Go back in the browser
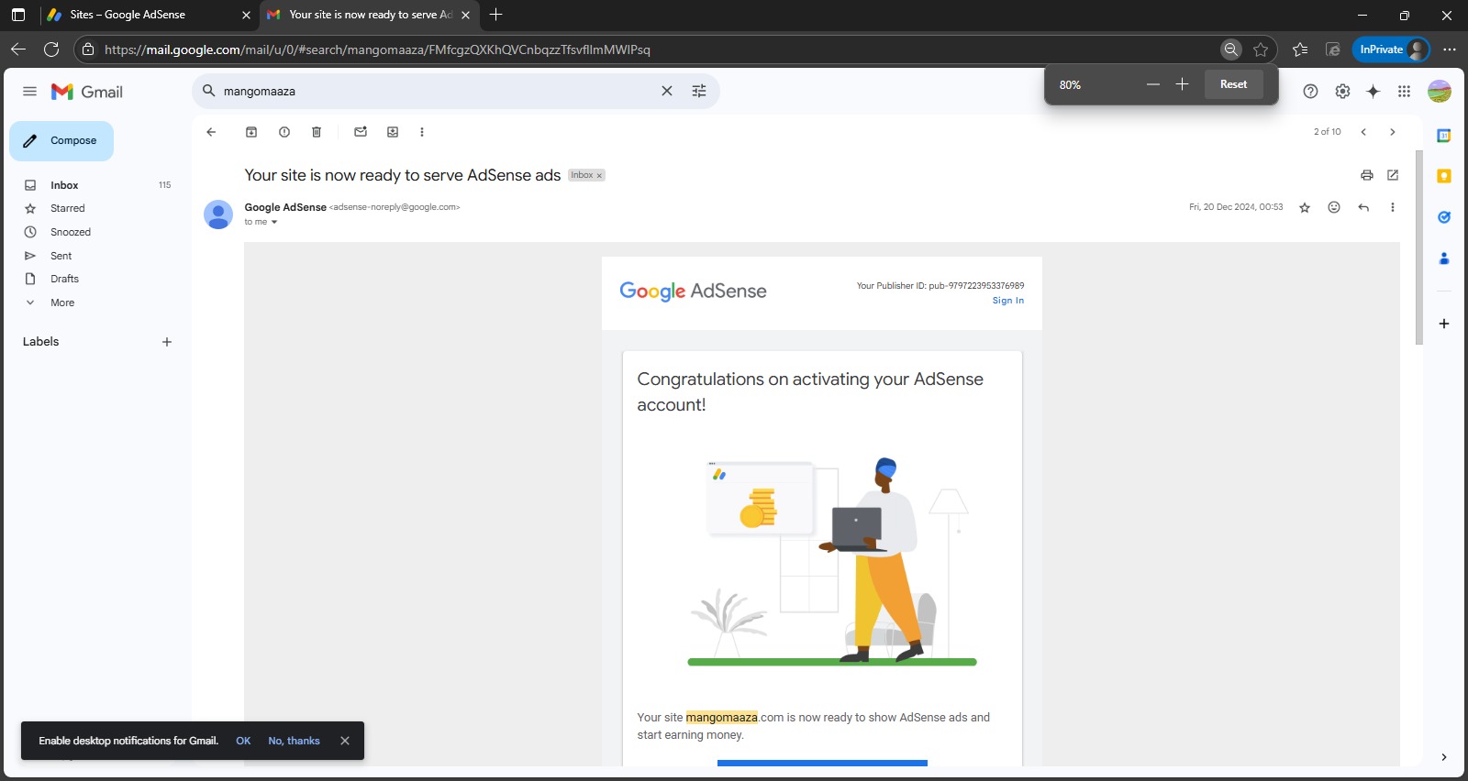This screenshot has width=1468, height=781. pyautogui.click(x=18, y=49)
